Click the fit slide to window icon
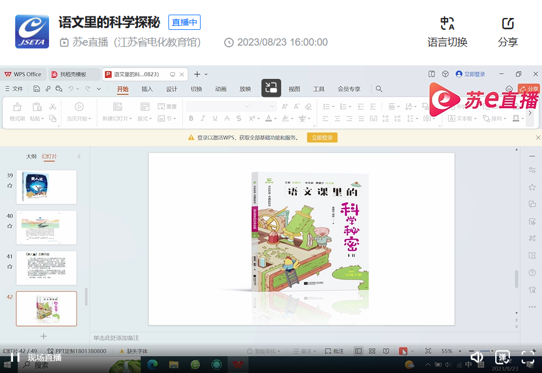The image size is (542, 373). [428, 351]
